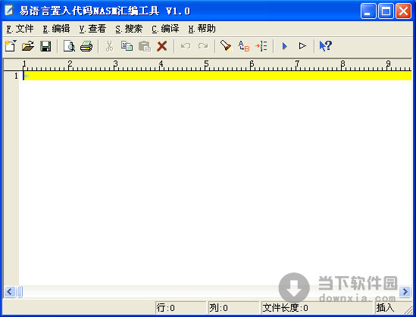Click the 列:0 status field
The image size is (416, 317).
tap(233, 307)
